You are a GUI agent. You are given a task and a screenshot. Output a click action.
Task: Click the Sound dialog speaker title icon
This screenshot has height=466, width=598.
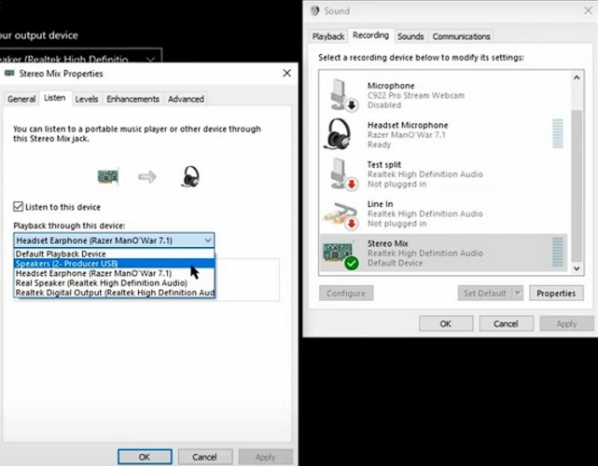[x=314, y=11]
